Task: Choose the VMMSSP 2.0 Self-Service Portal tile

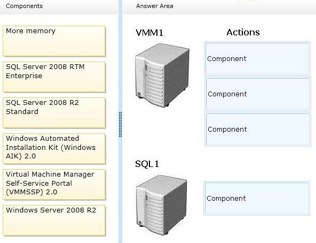Action: point(54,185)
